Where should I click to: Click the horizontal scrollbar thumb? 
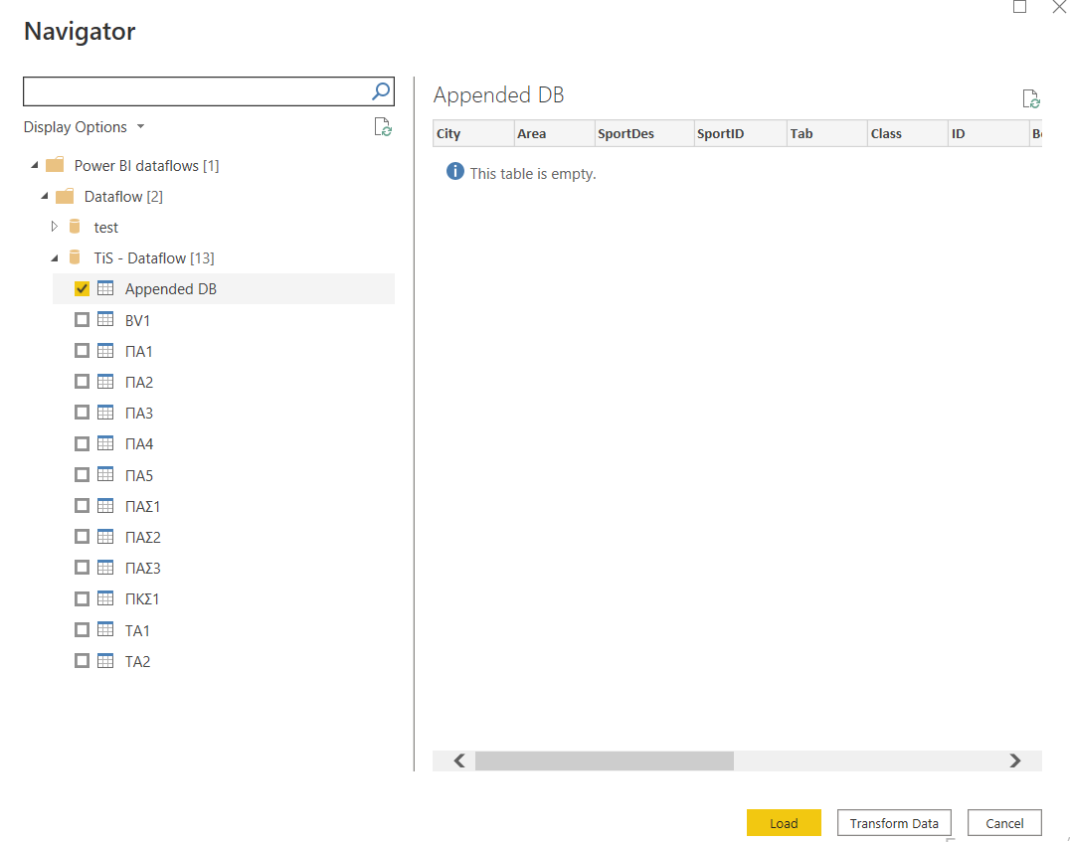coord(605,760)
